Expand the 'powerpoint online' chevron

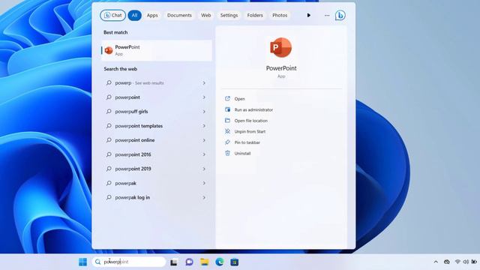pos(204,140)
